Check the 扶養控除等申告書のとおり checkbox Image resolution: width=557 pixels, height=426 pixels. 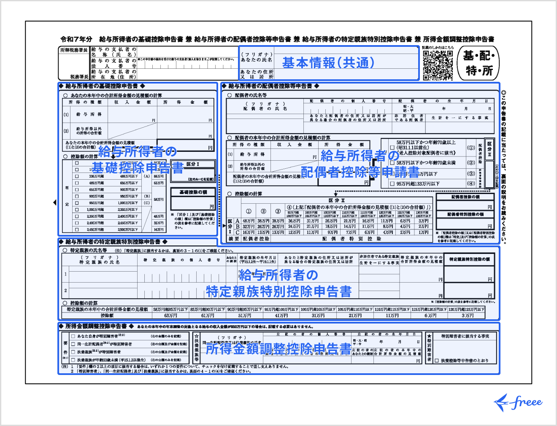[437, 361]
